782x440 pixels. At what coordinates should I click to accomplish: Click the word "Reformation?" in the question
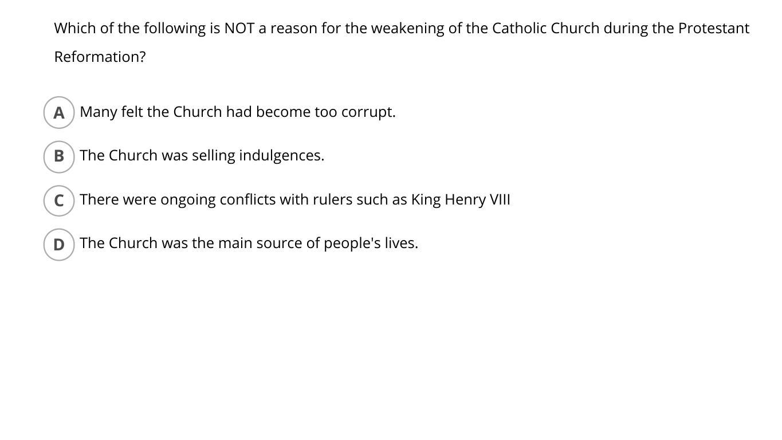pyautogui.click(x=100, y=57)
